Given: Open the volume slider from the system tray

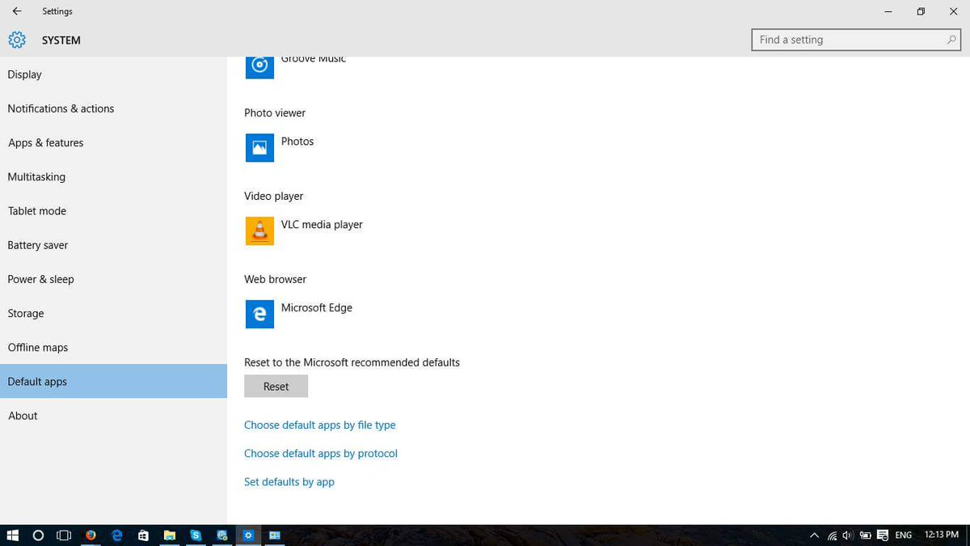Looking at the screenshot, I should pyautogui.click(x=847, y=535).
